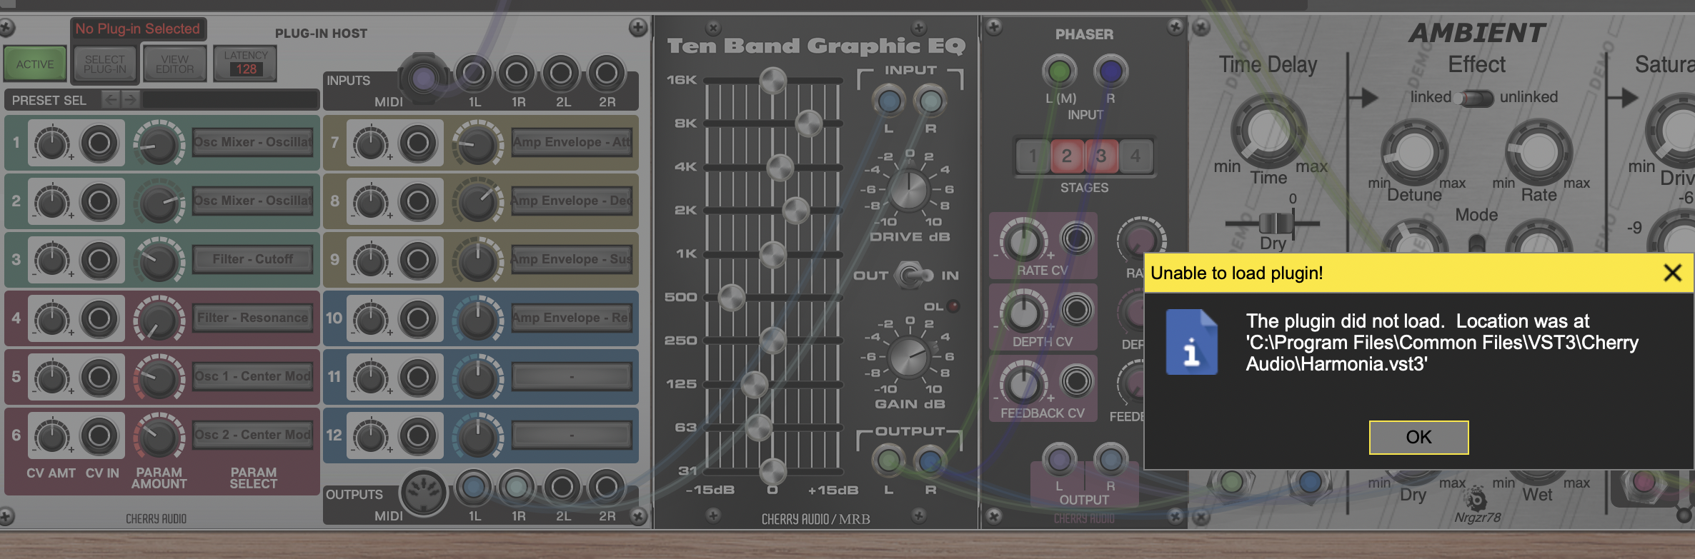Open parameter select 'Osc 1 - Center Mod' row 5
The width and height of the screenshot is (1695, 559).
tap(253, 376)
